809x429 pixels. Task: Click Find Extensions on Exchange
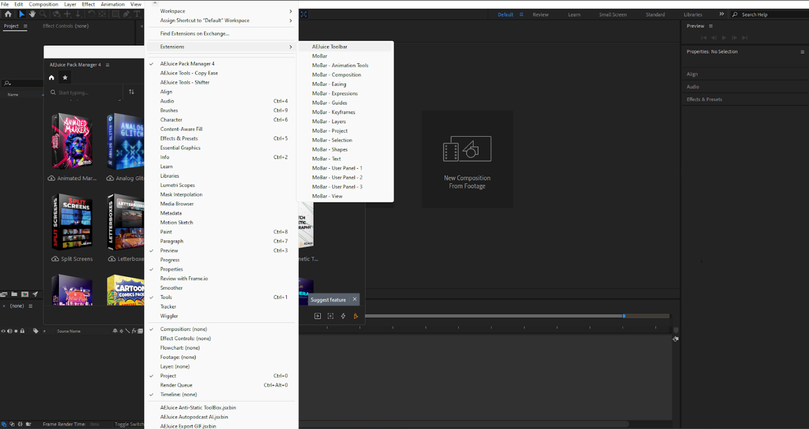(x=222, y=34)
